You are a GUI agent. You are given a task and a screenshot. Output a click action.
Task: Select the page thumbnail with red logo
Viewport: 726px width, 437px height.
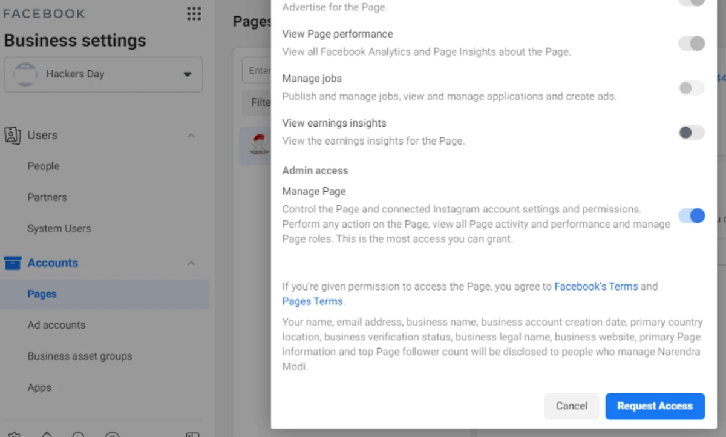pyautogui.click(x=259, y=145)
